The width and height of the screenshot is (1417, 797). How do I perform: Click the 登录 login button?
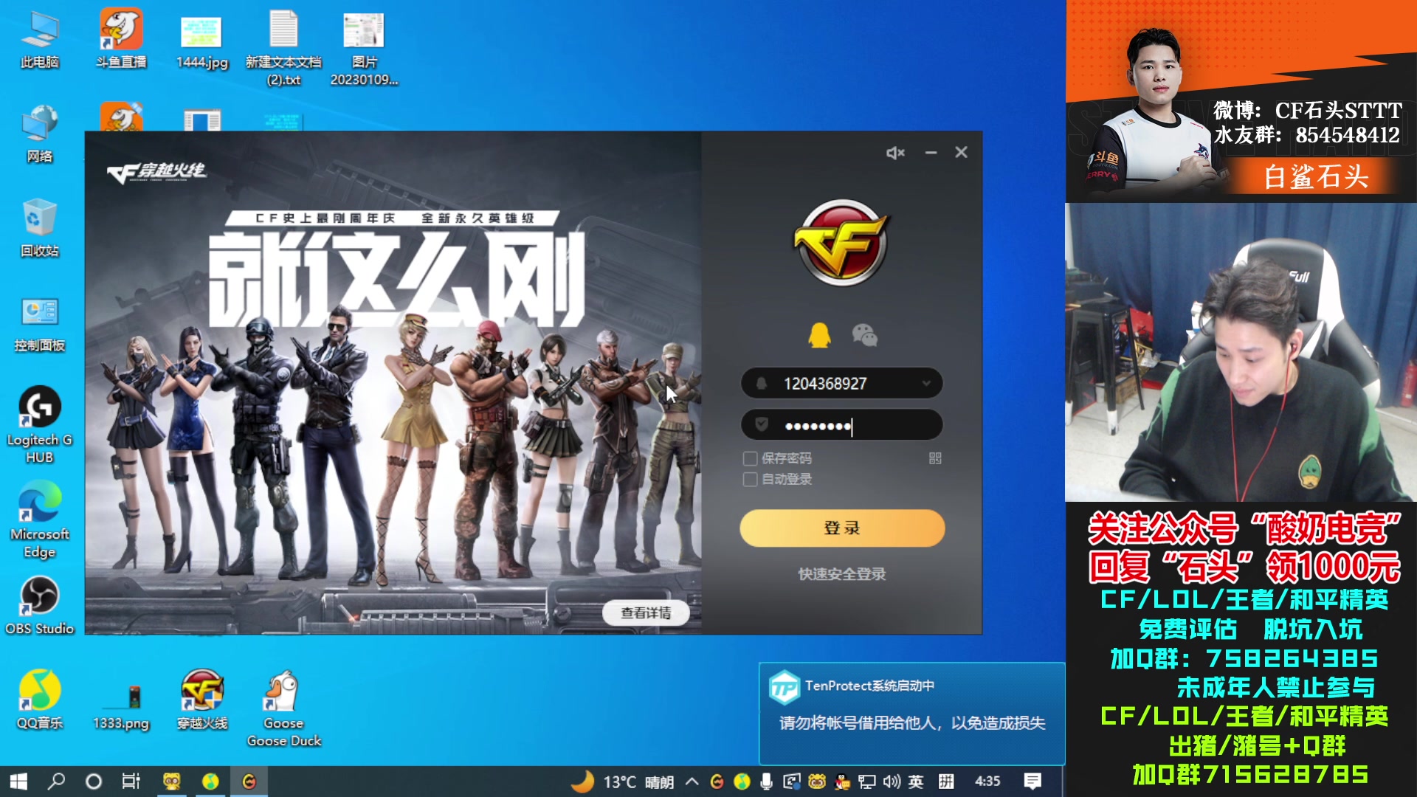[x=842, y=528]
